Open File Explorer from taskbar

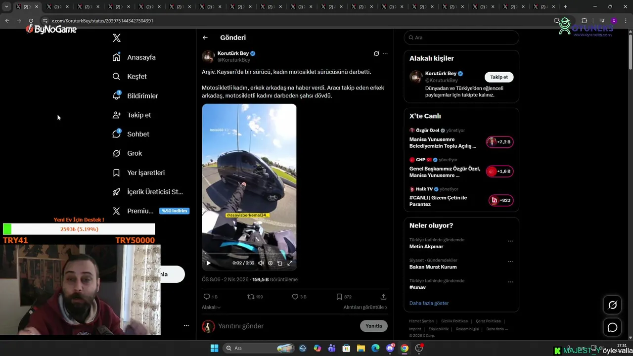pyautogui.click(x=361, y=348)
